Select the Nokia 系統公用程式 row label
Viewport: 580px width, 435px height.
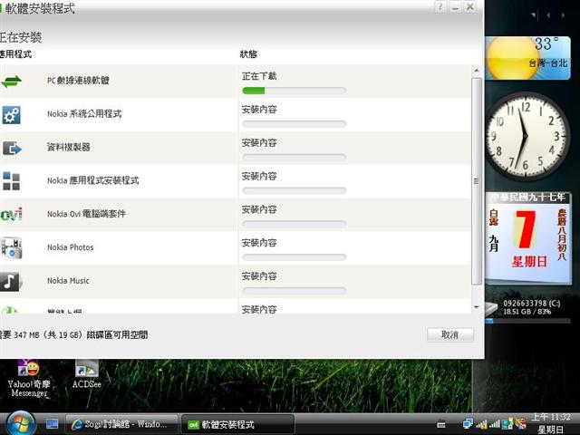pyautogui.click(x=84, y=114)
